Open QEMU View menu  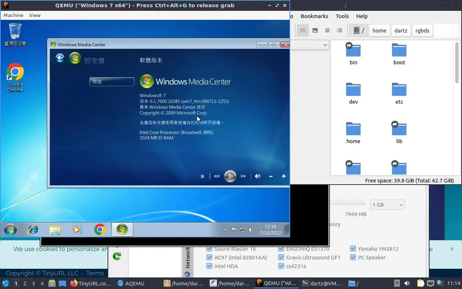click(35, 15)
